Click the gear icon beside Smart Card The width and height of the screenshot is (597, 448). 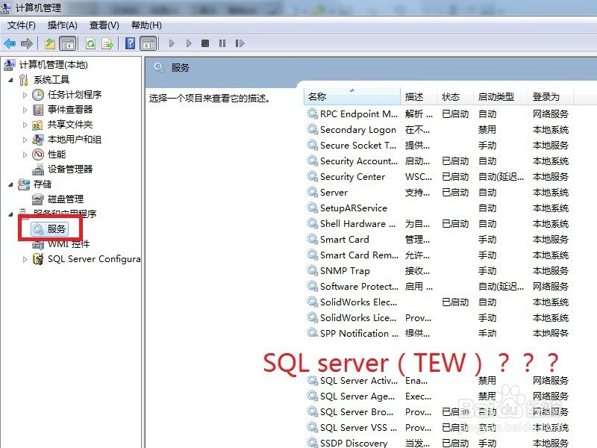[313, 239]
